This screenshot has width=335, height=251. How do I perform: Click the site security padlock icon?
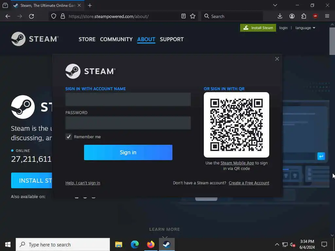tap(62, 16)
